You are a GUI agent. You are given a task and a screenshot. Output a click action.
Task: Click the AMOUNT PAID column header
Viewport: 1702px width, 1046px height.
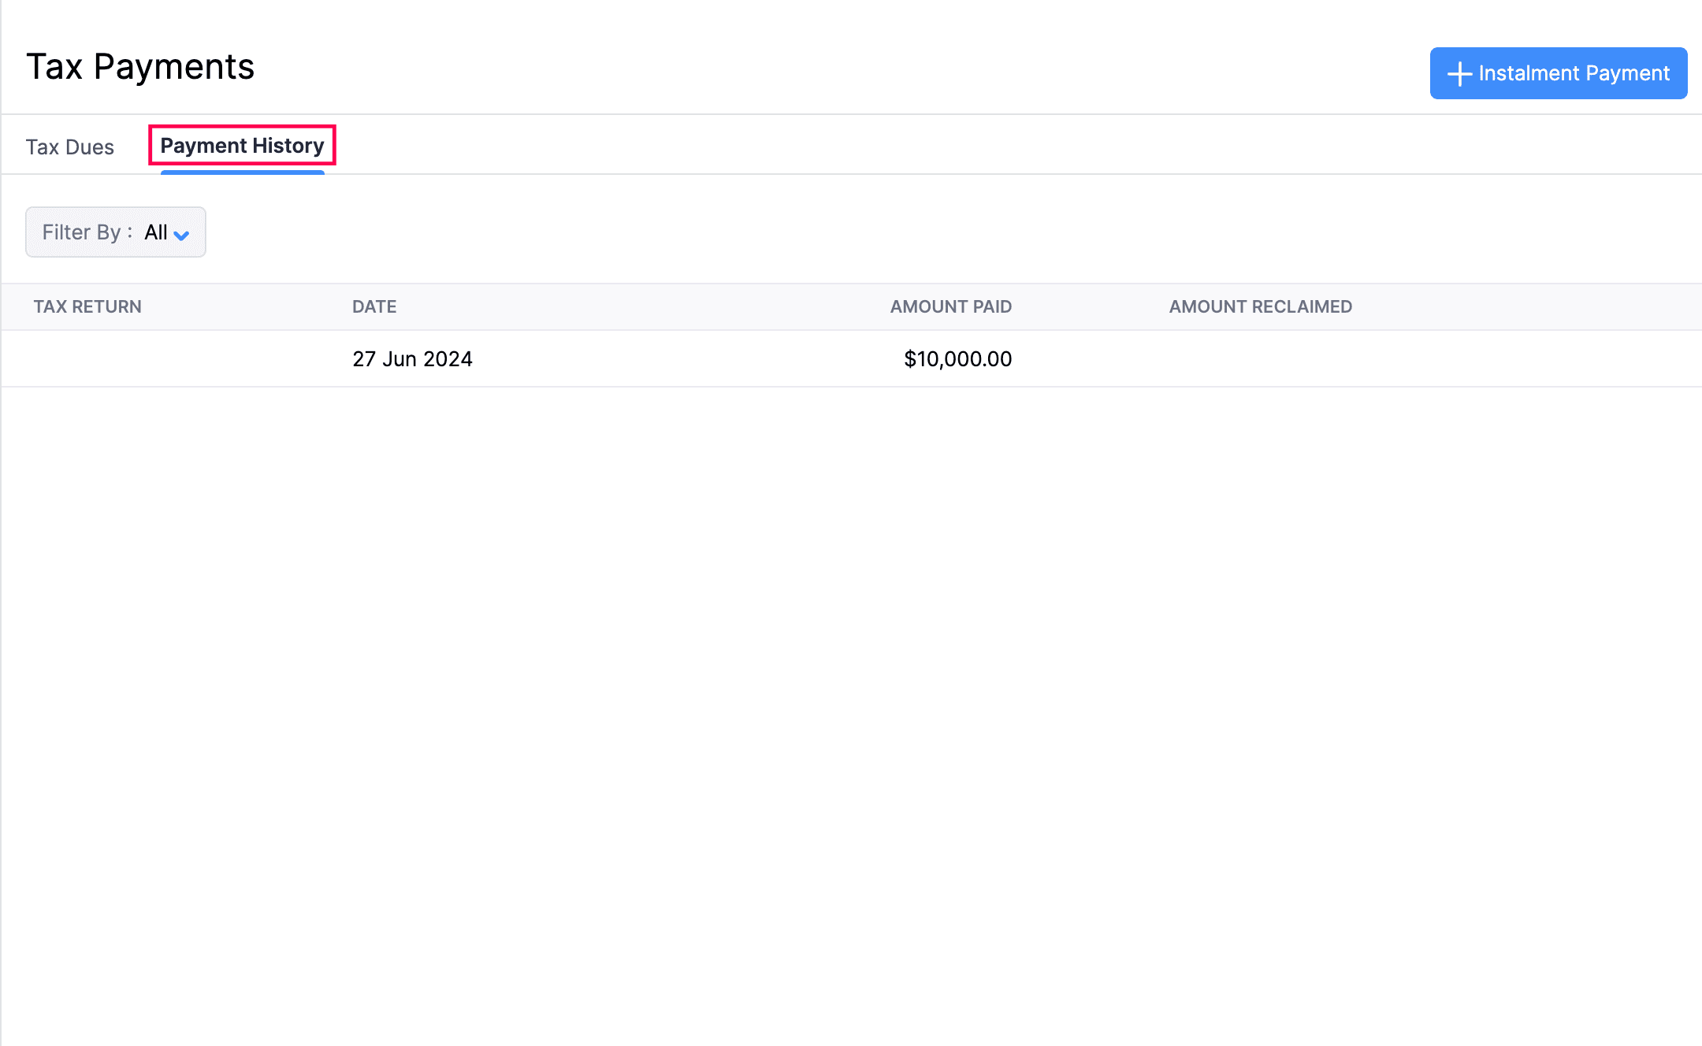950,306
